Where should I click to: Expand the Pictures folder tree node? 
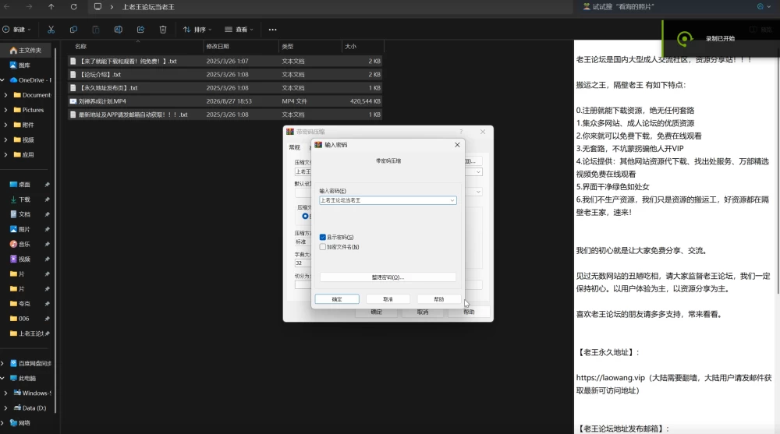[6, 110]
